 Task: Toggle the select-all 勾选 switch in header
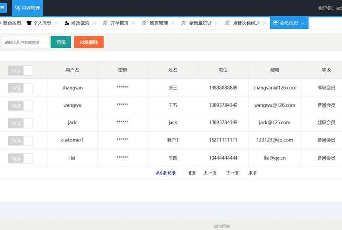[21, 70]
